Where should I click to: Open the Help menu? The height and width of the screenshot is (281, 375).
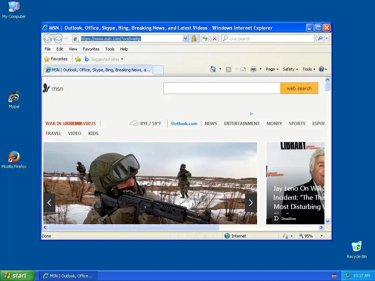click(124, 49)
